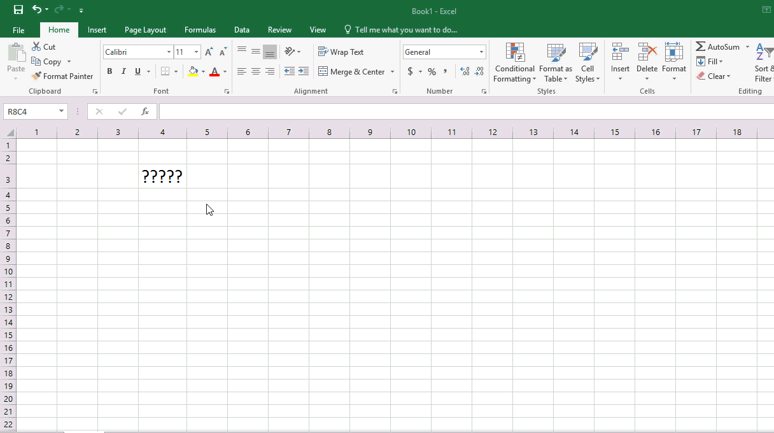This screenshot has width=774, height=433.
Task: Click the Format Painter brush icon
Action: coord(36,76)
